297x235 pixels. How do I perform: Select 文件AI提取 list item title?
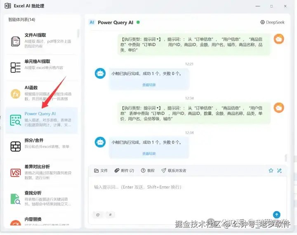point(35,35)
